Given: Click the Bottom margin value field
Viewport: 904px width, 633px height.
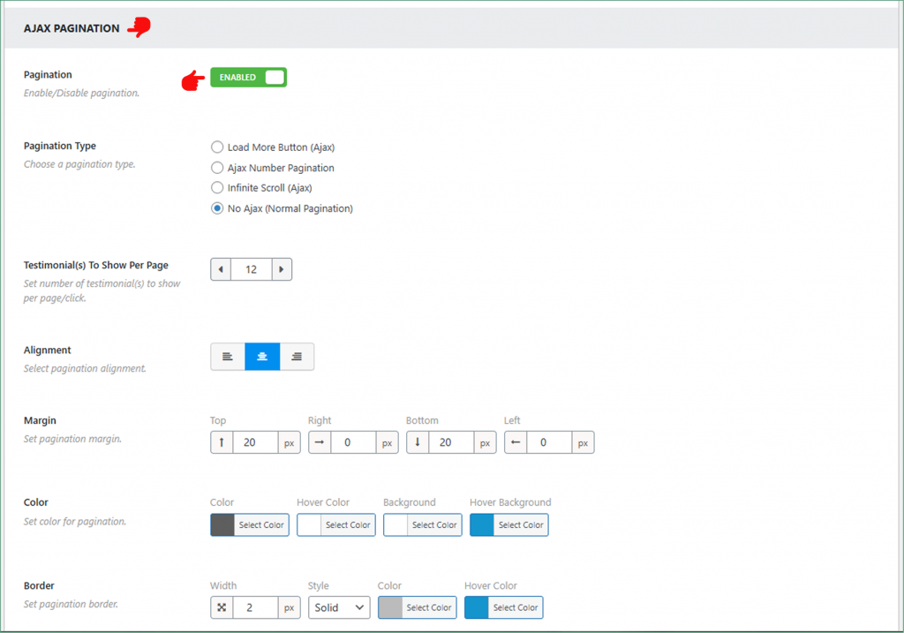Looking at the screenshot, I should click(x=451, y=442).
